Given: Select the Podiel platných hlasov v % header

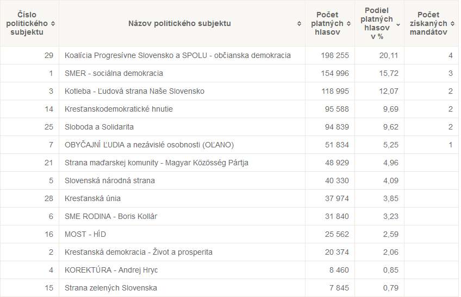Looking at the screenshot, I should coord(377,23).
